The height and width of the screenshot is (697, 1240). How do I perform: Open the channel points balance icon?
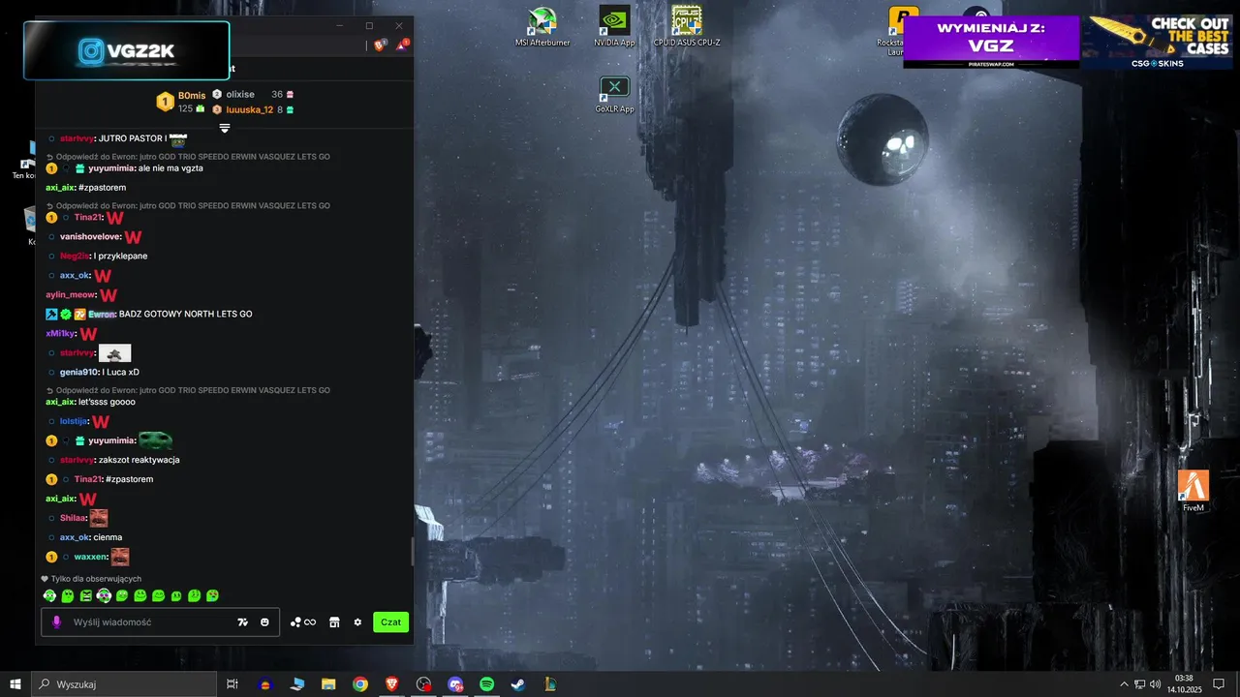[303, 622]
